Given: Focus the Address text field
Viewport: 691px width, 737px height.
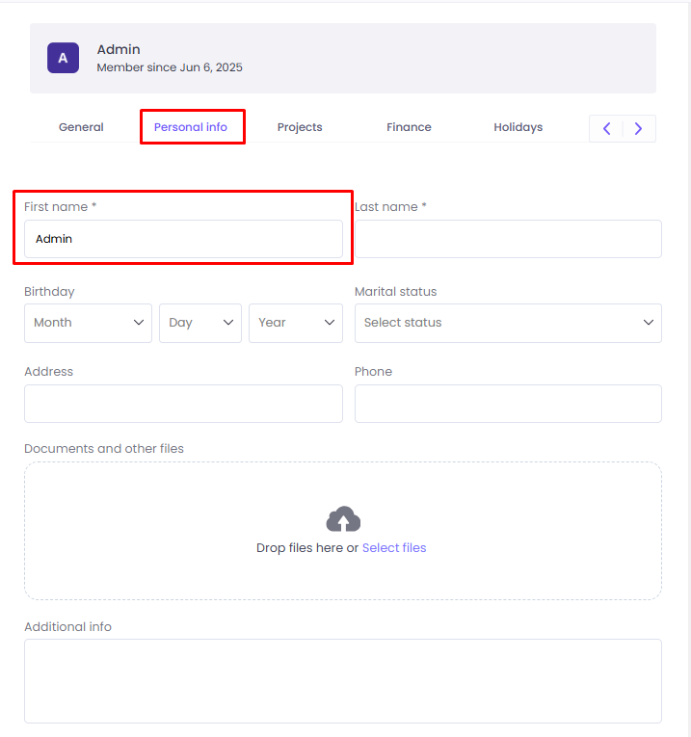Looking at the screenshot, I should [x=183, y=404].
